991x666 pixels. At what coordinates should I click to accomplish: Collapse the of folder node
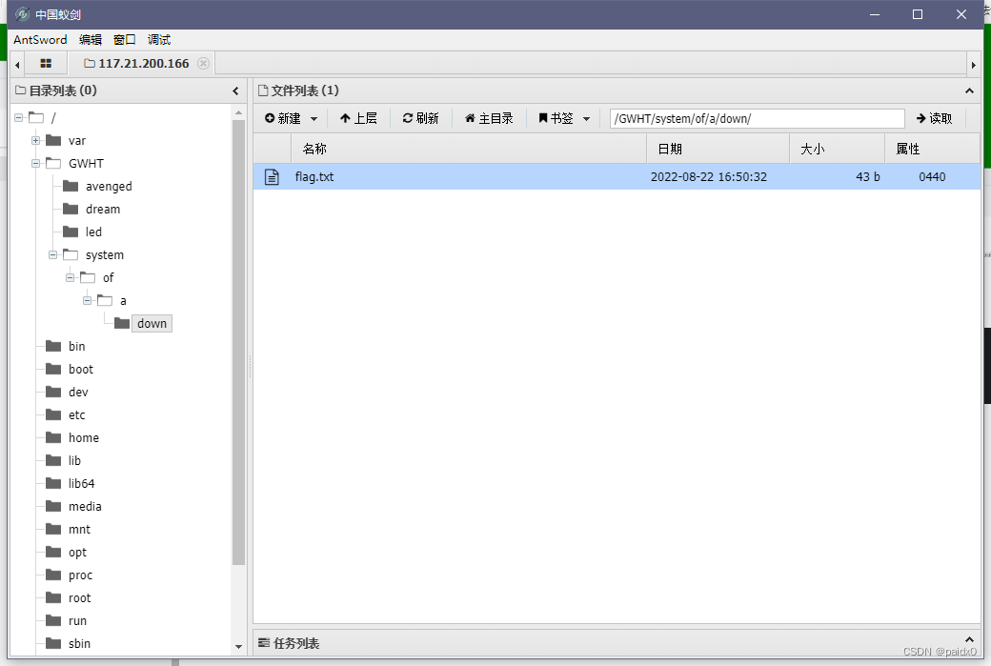(70, 277)
